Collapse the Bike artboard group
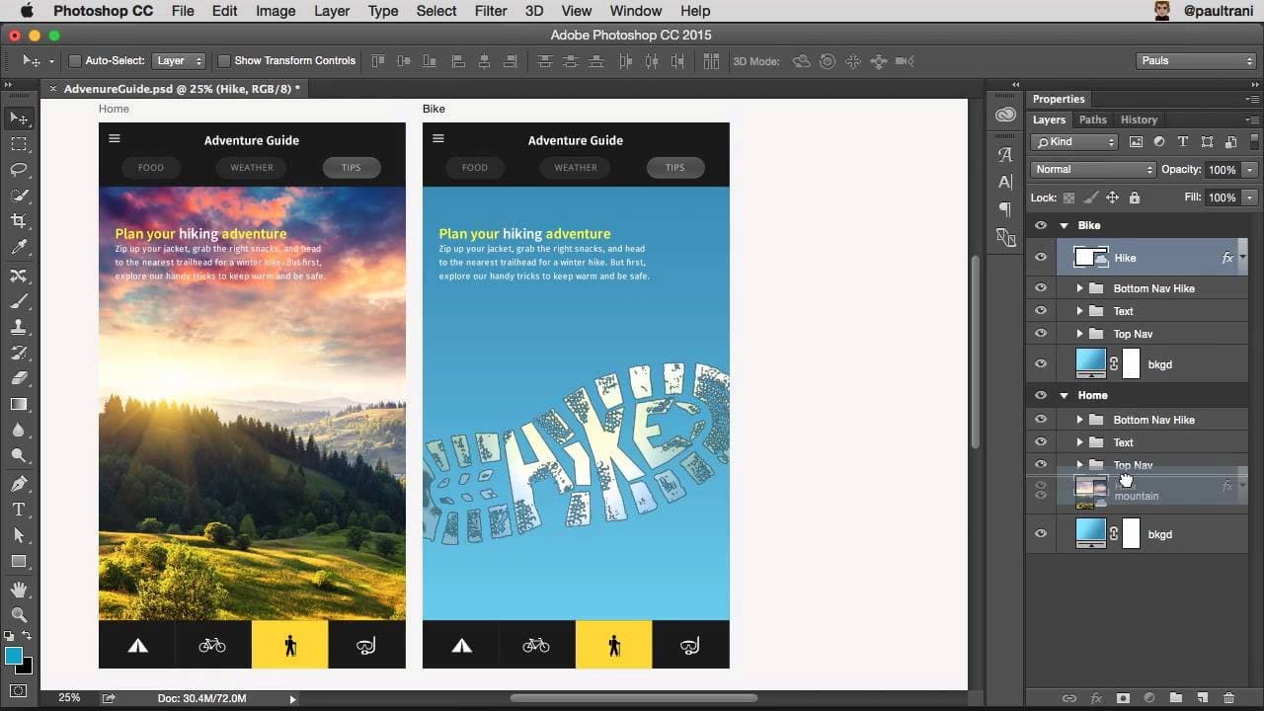The height and width of the screenshot is (711, 1264). [1064, 226]
